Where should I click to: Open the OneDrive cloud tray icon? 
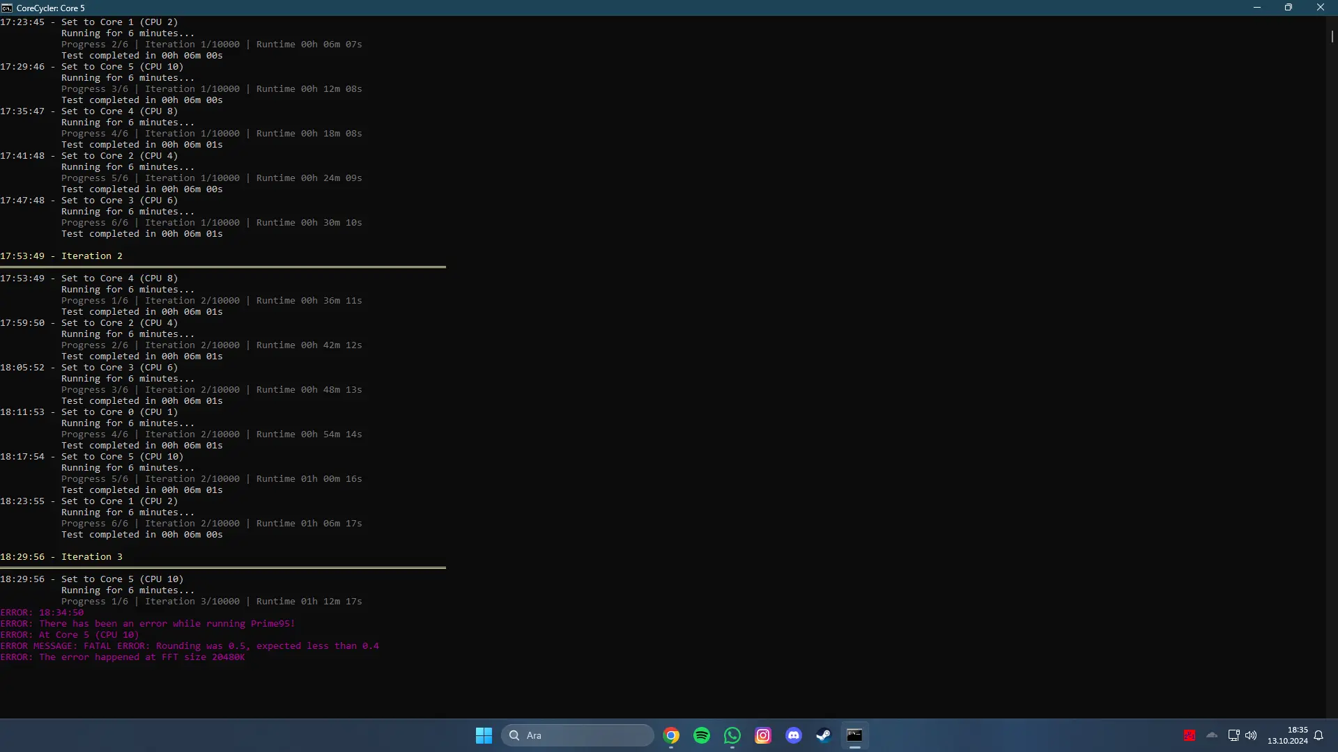(x=1212, y=735)
